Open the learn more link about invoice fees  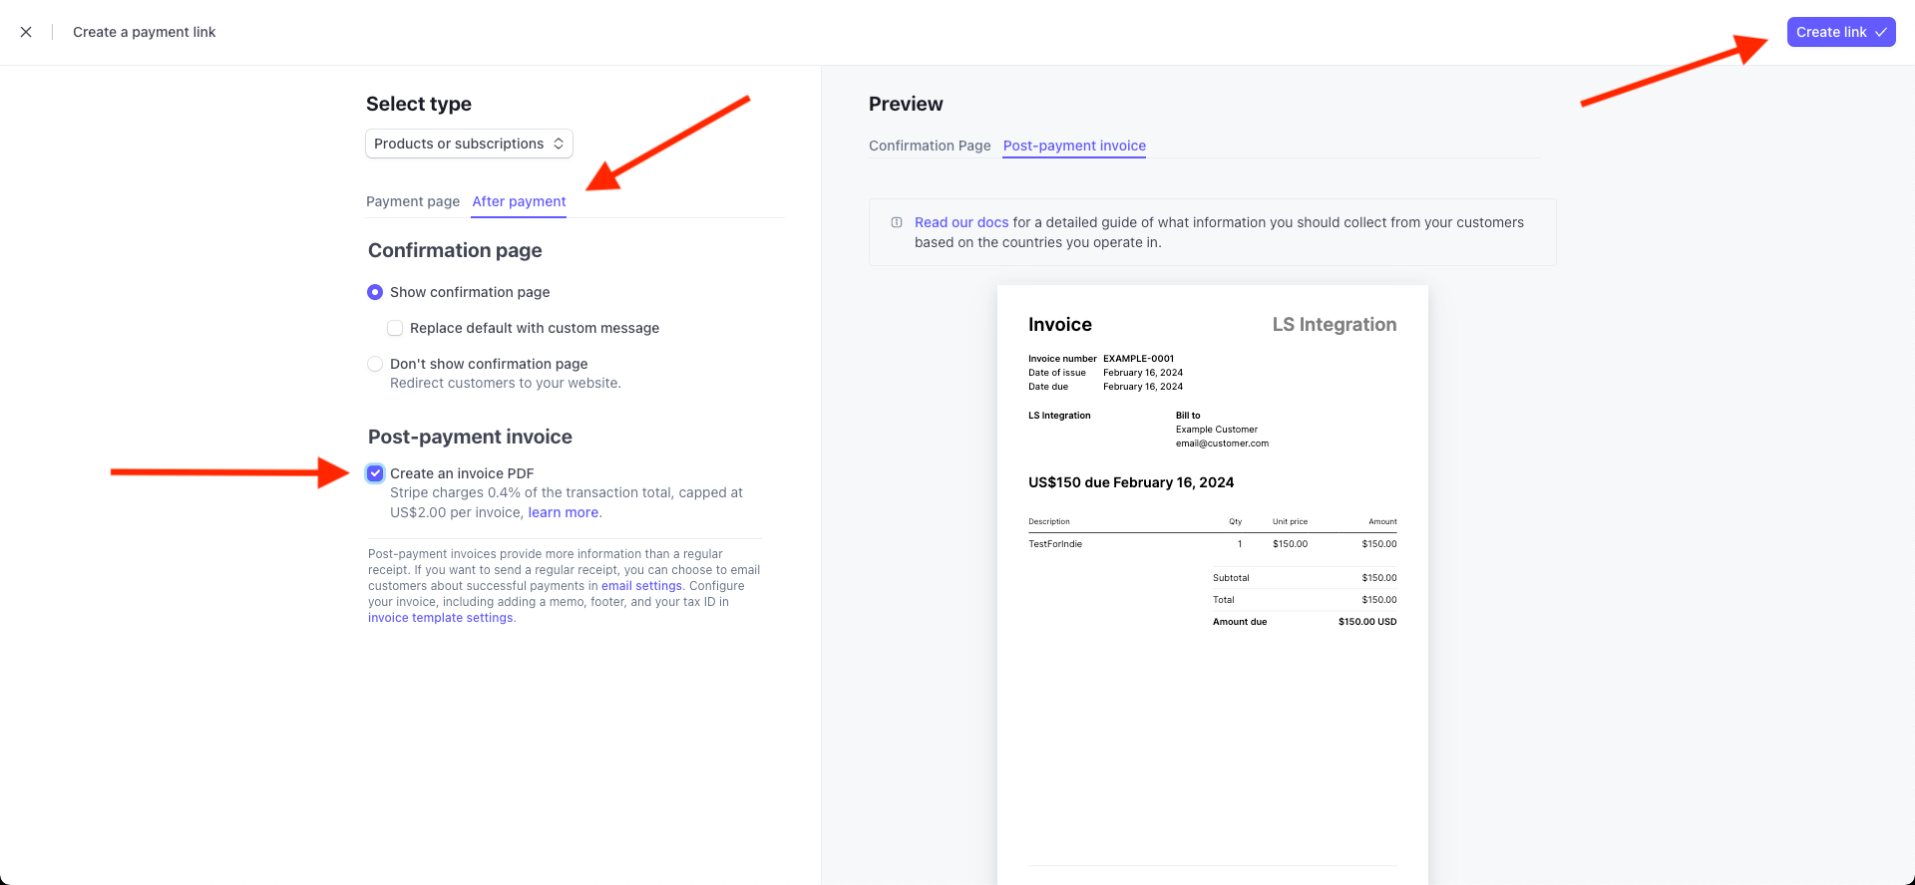563,512
